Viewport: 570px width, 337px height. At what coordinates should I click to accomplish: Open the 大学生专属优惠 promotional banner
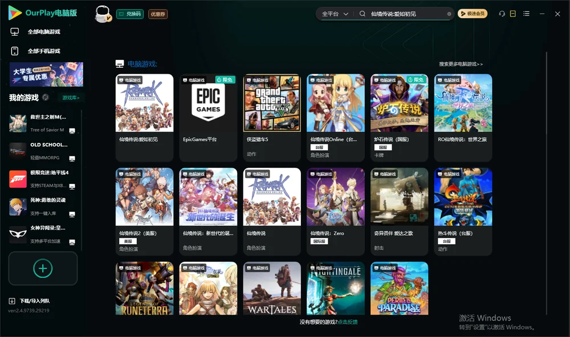47,75
